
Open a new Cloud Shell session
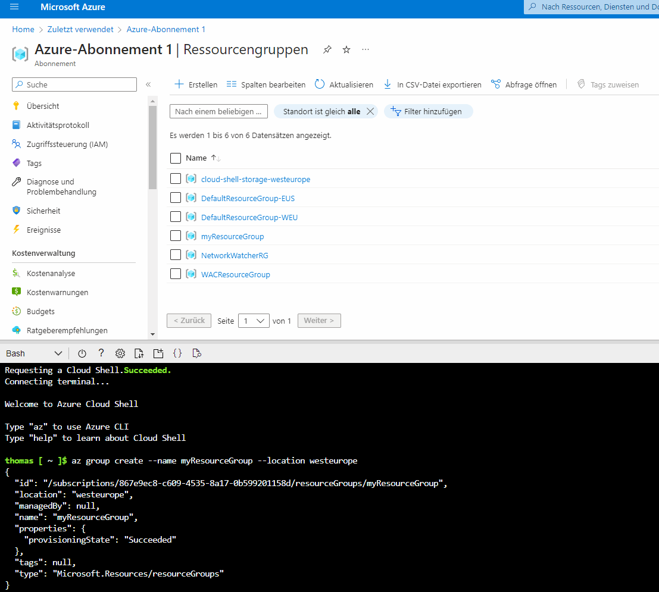158,353
